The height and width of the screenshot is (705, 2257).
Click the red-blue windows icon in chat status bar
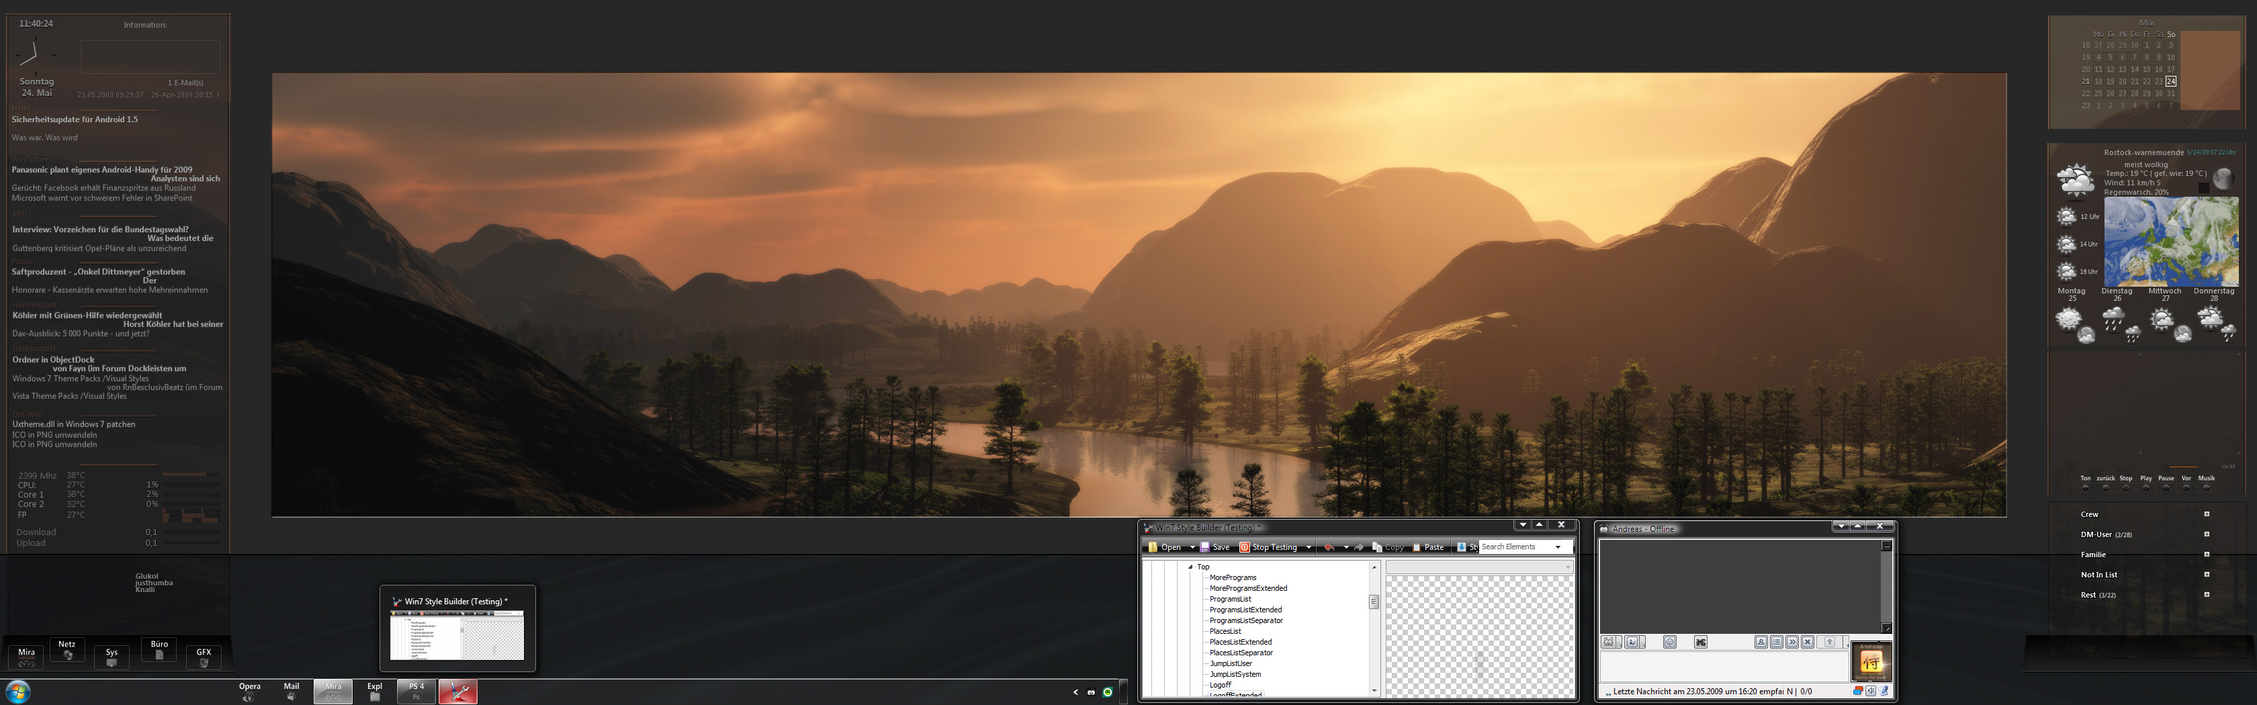coord(1859,691)
